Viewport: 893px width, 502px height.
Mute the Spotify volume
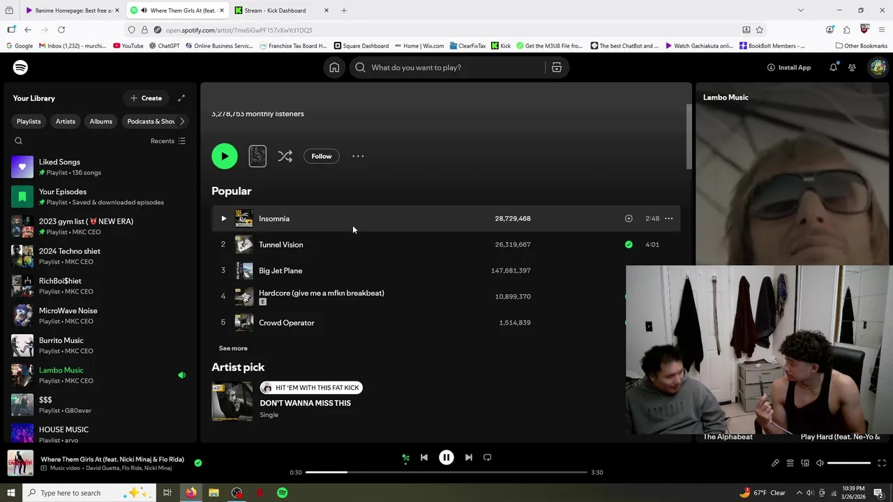point(820,463)
